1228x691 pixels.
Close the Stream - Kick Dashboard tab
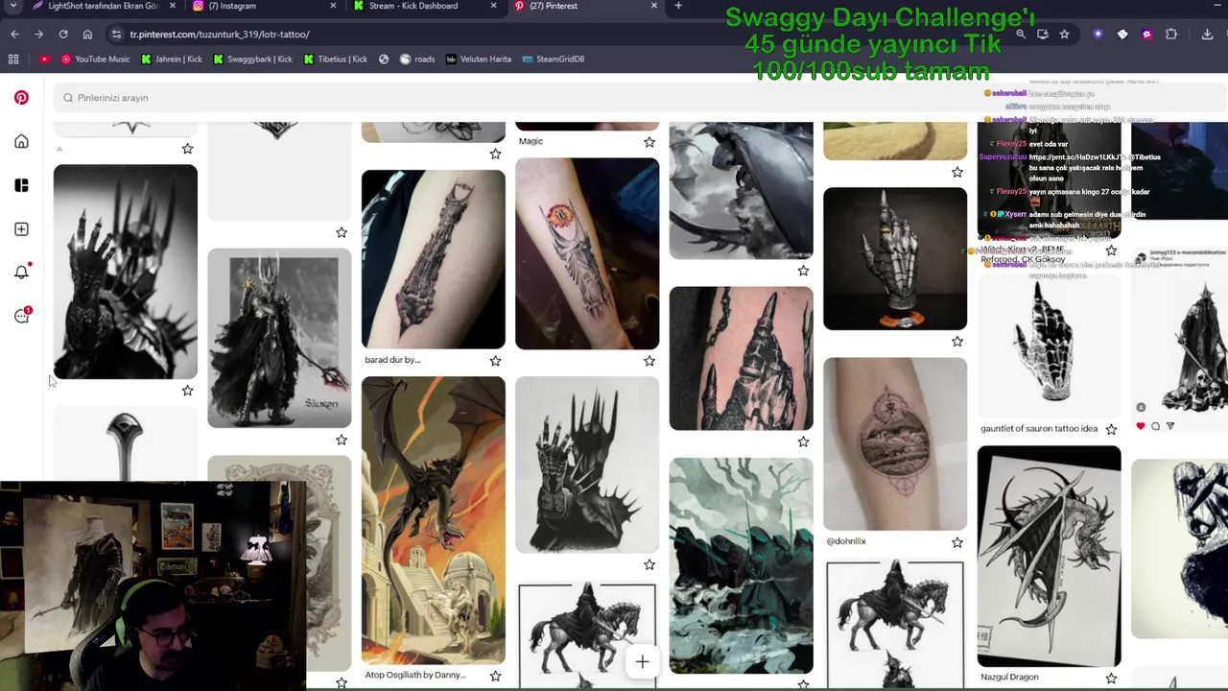[493, 6]
